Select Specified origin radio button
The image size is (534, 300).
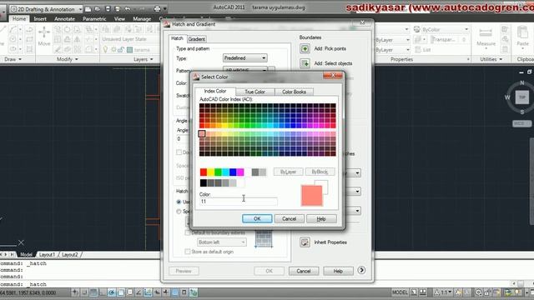tap(179, 211)
